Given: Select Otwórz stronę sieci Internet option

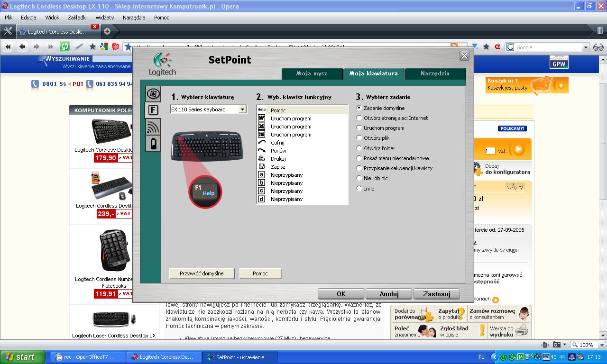Looking at the screenshot, I should pyautogui.click(x=359, y=118).
